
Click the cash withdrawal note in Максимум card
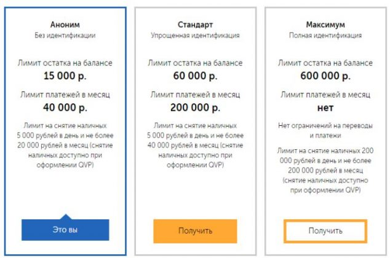click(x=325, y=170)
